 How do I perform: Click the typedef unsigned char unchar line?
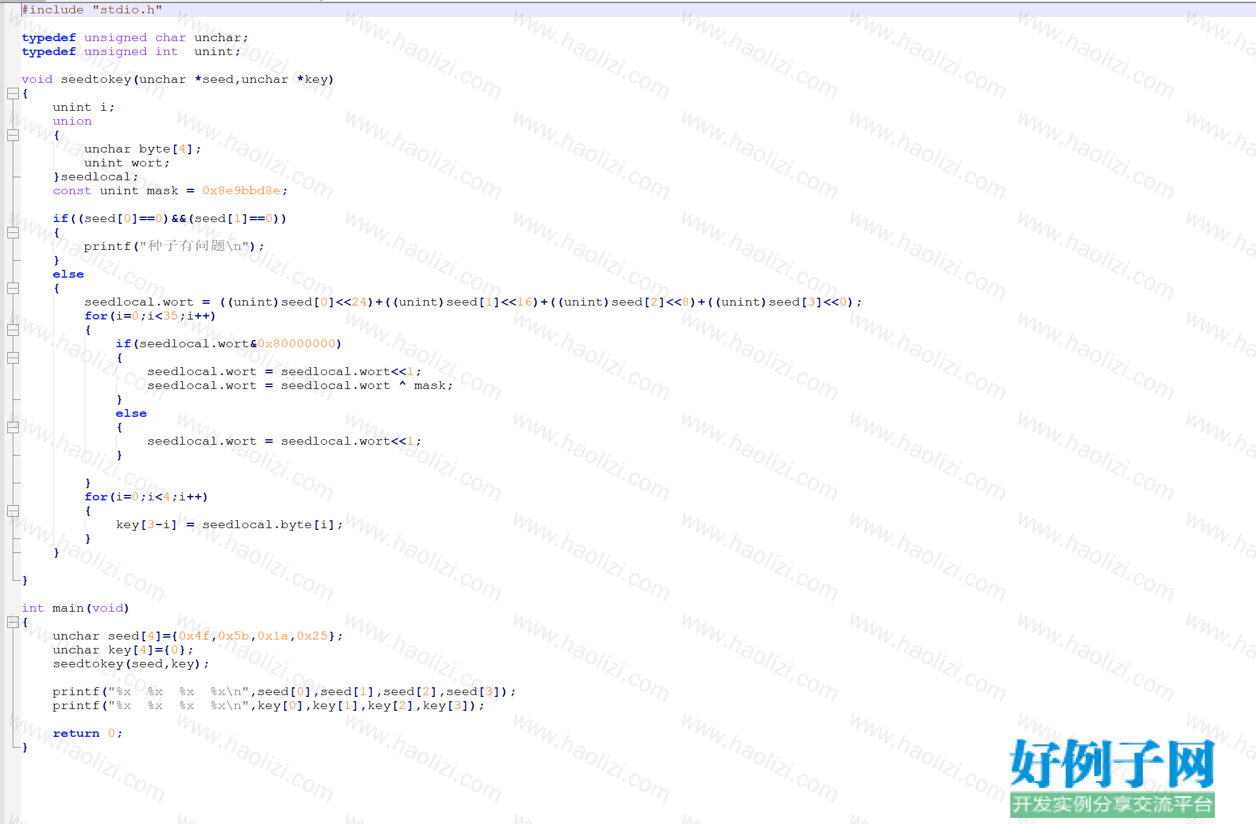[x=135, y=38]
